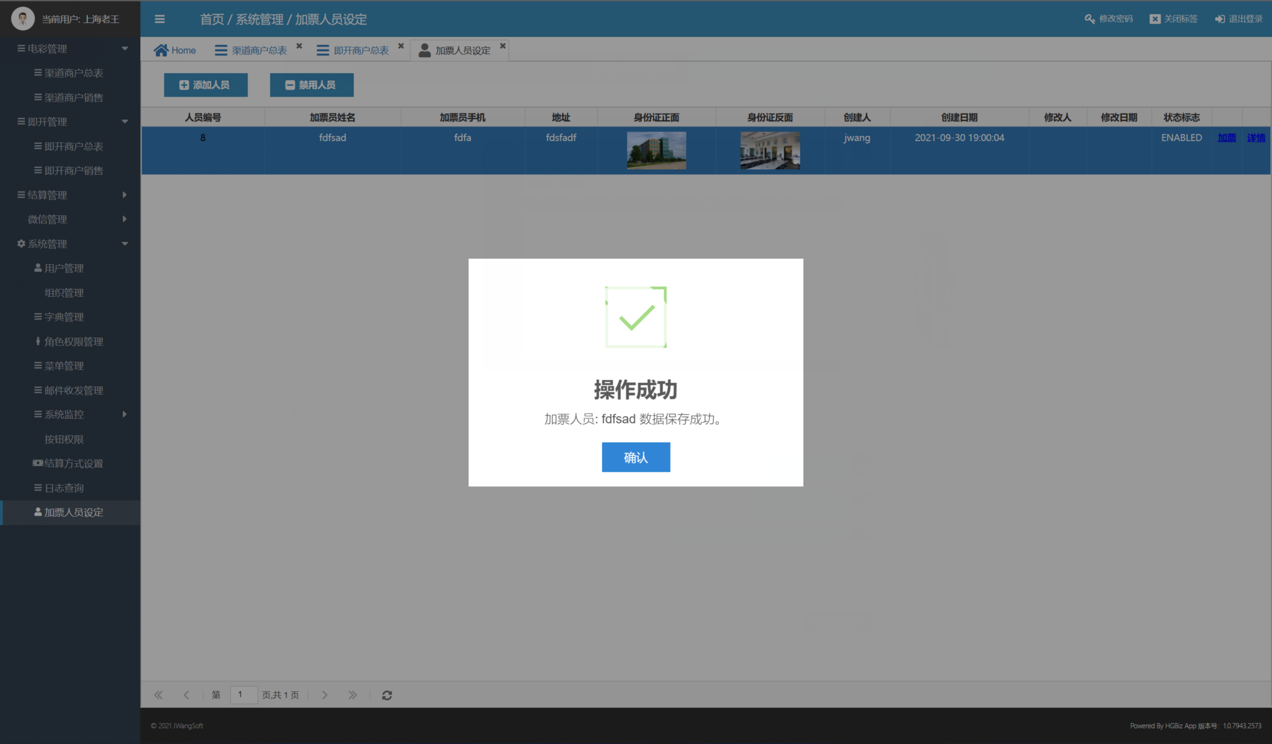The width and height of the screenshot is (1272, 744).
Task: Go to the last page icon
Action: coord(352,695)
